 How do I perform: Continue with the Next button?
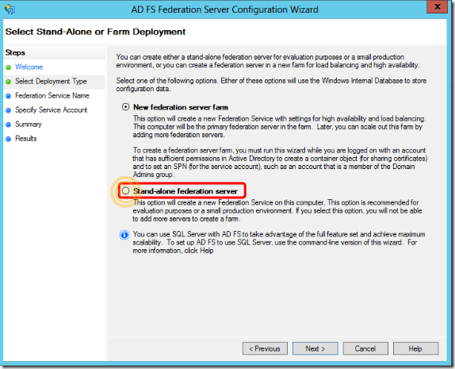coord(315,348)
